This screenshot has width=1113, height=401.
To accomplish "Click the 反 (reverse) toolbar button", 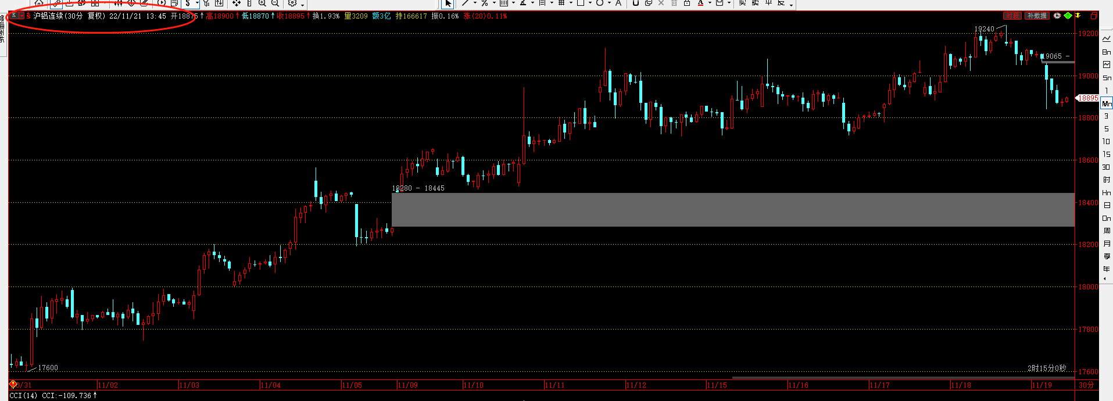I will [x=781, y=3].
